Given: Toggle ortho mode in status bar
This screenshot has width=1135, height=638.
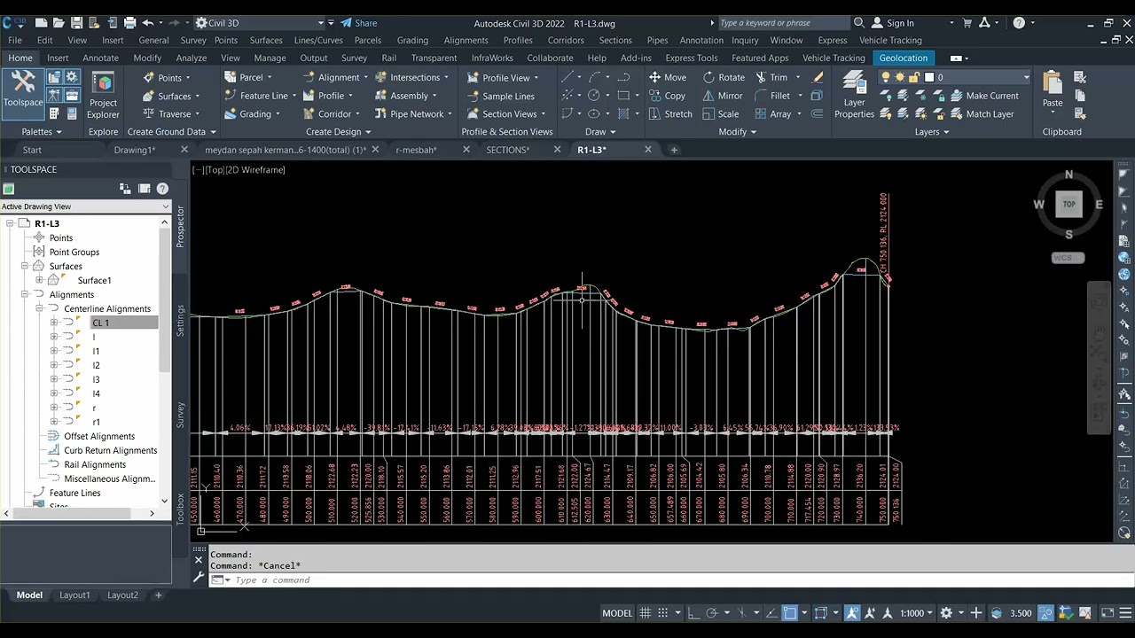Looking at the screenshot, I should coord(693,613).
